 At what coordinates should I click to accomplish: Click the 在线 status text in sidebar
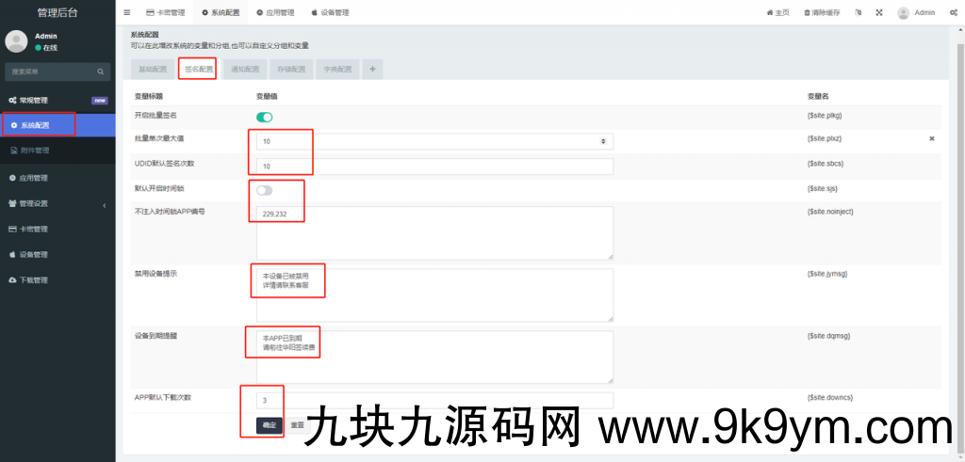(x=50, y=47)
